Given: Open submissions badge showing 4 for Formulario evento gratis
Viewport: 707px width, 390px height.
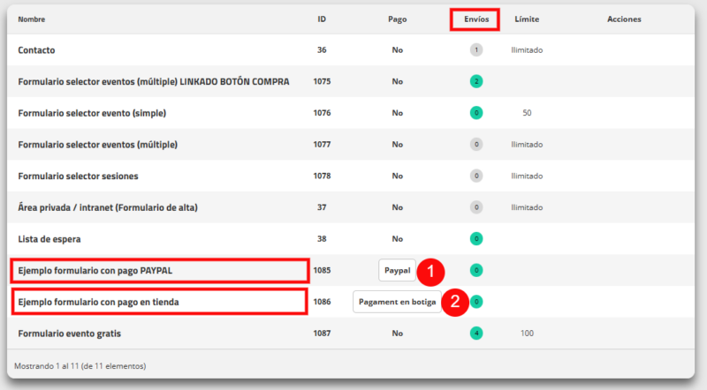Looking at the screenshot, I should 476,334.
